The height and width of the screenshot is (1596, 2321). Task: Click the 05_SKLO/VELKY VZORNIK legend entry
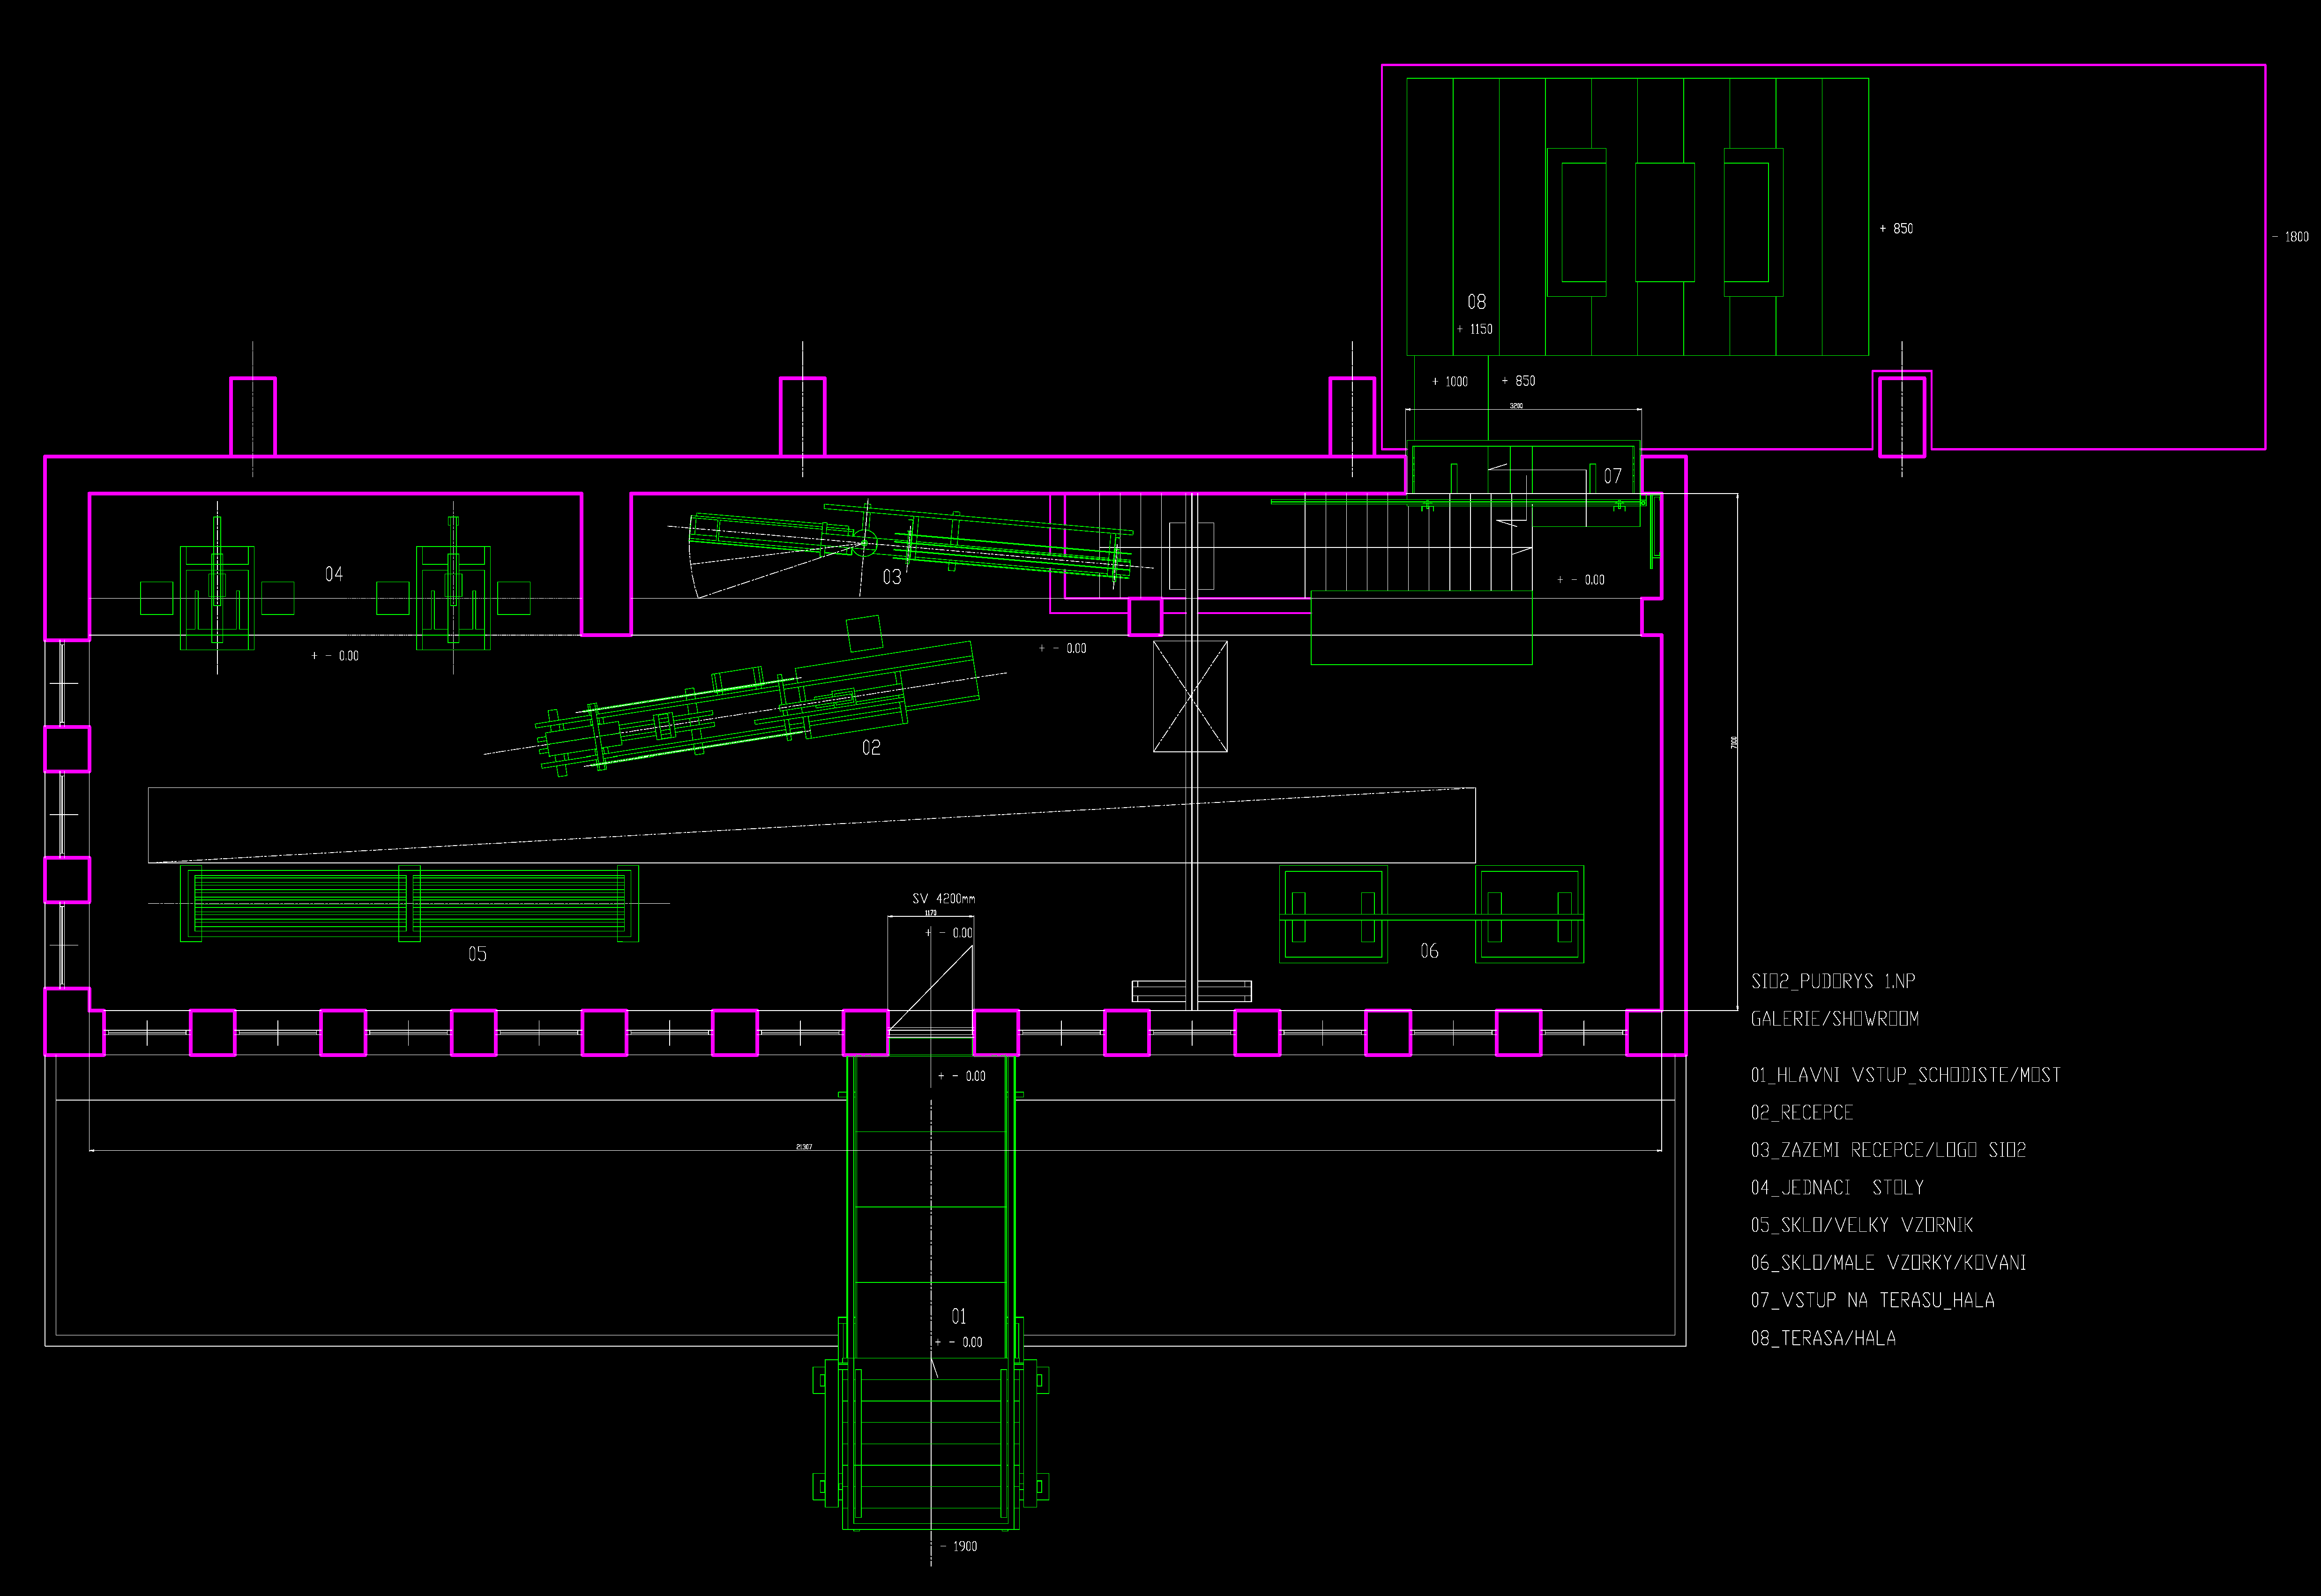(1861, 1225)
